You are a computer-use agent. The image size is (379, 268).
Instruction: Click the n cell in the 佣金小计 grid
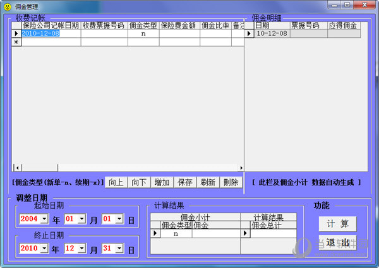click(176, 233)
